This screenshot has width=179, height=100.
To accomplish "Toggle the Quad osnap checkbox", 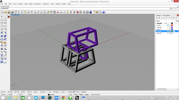I will (x=54, y=92).
